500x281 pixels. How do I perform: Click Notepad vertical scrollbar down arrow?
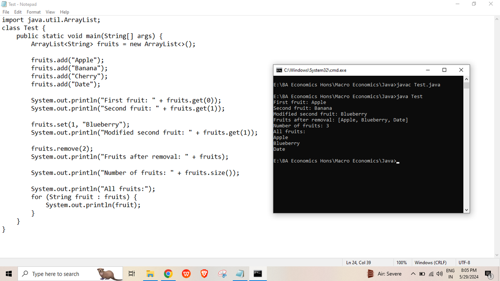click(496, 255)
